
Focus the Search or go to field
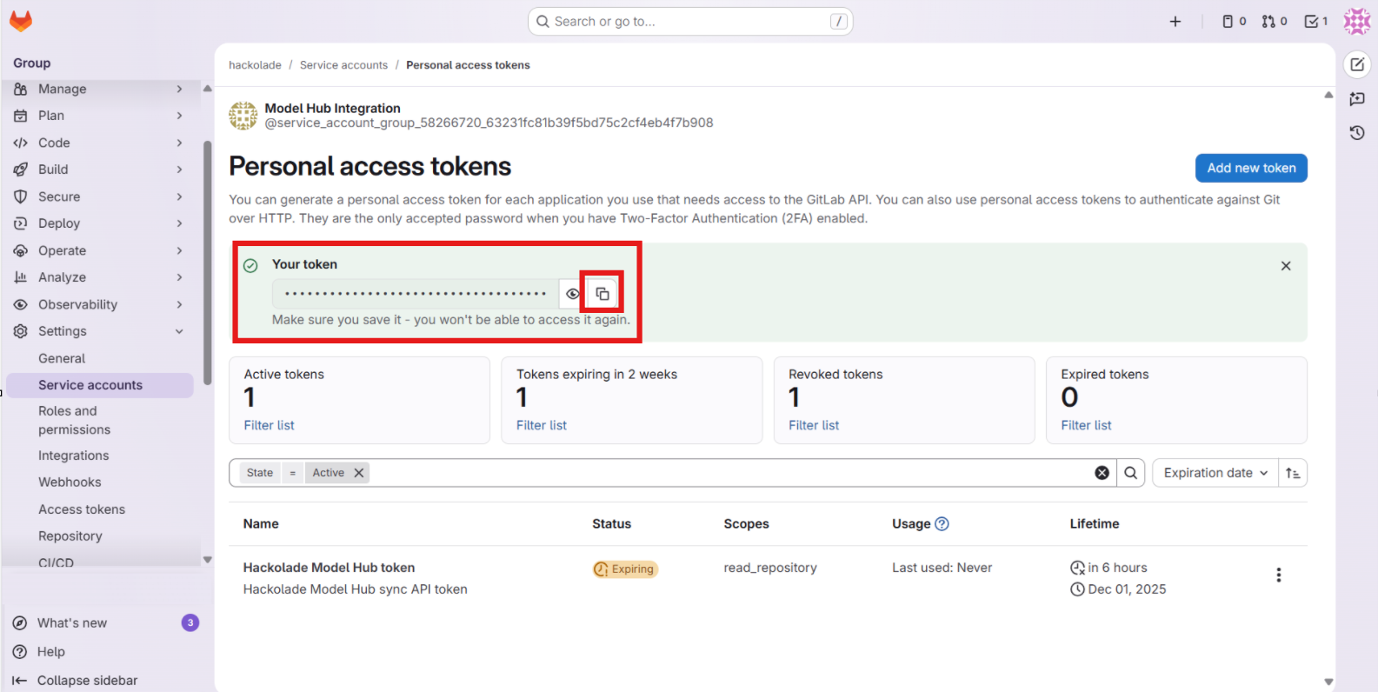click(x=690, y=22)
